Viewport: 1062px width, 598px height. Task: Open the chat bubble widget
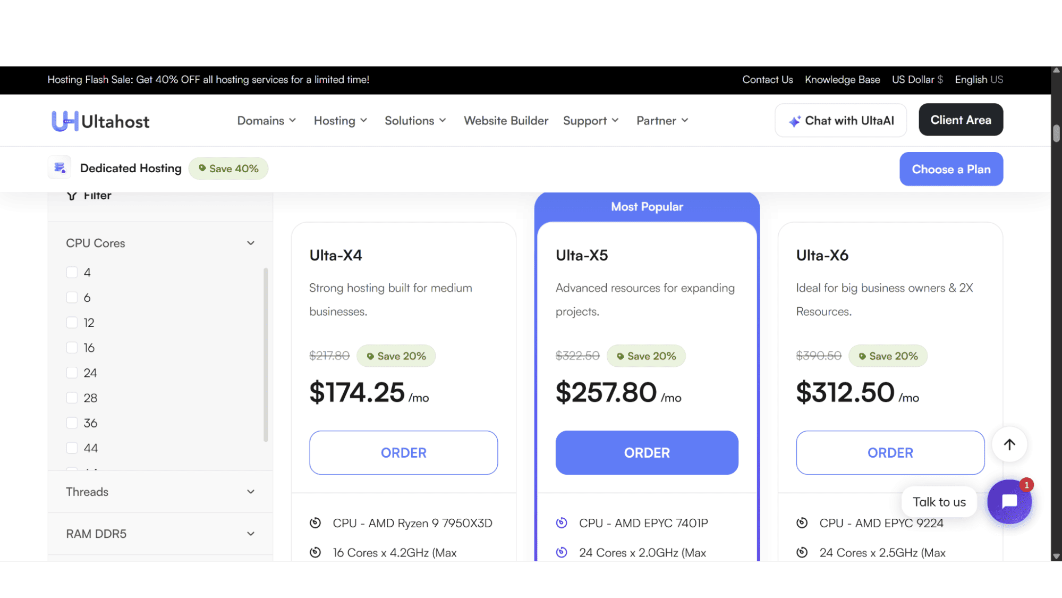(1009, 501)
